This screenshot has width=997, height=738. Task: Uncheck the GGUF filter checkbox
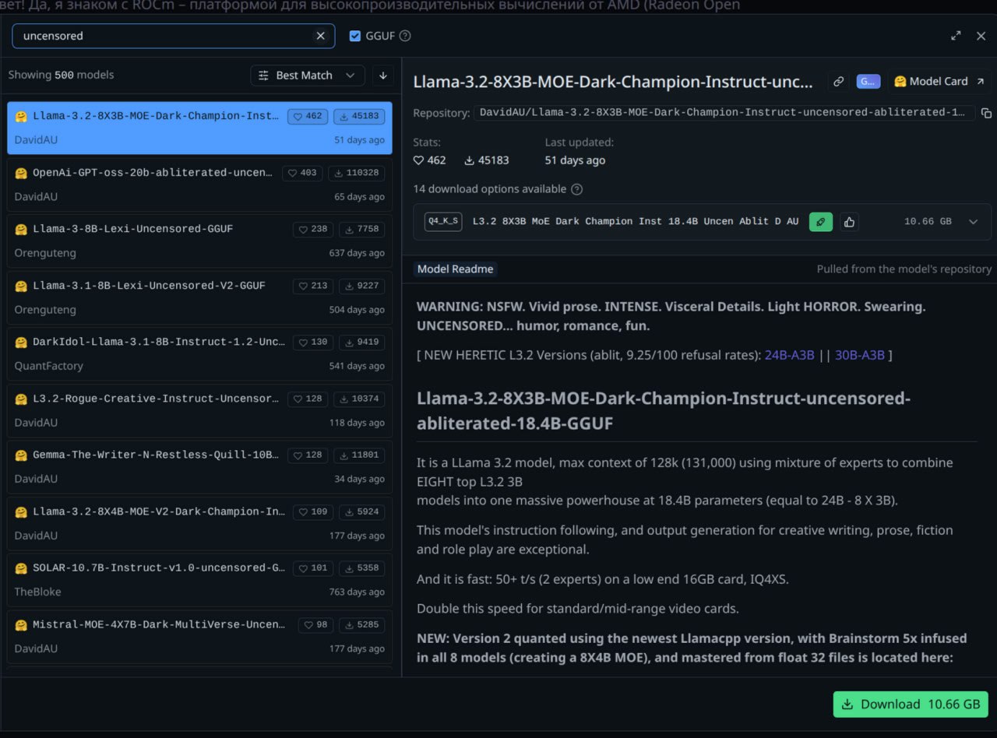click(355, 36)
